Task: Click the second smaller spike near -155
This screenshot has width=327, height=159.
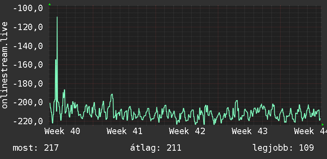Action: coord(56,60)
